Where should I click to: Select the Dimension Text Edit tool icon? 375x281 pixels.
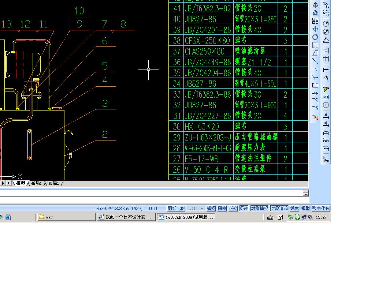[x=326, y=124]
